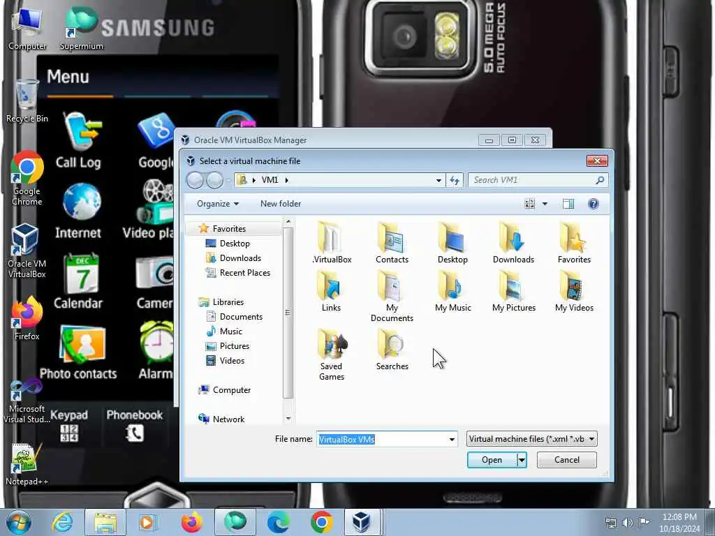
Task: Click the Open button split arrow
Action: click(x=522, y=460)
